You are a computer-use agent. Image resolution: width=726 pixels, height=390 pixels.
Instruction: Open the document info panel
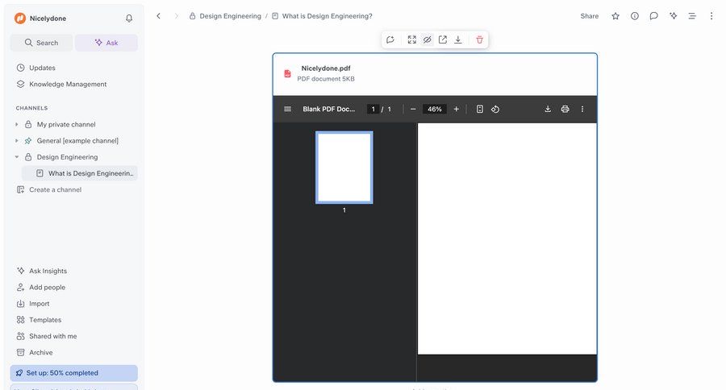(x=635, y=16)
